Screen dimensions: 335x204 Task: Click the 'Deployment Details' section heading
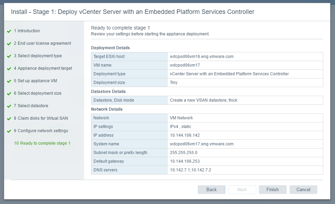(x=111, y=48)
